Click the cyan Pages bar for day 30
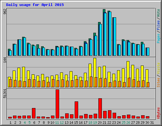 [x=148, y=52]
